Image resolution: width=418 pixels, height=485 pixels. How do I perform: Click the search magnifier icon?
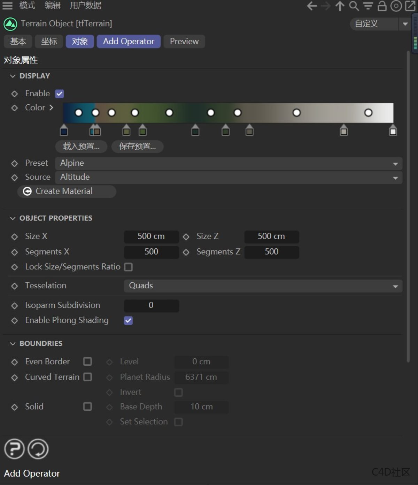click(353, 6)
